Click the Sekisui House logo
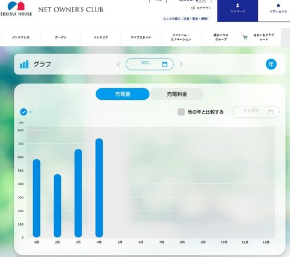Screen dimensions: 290x257 coord(16,8)
